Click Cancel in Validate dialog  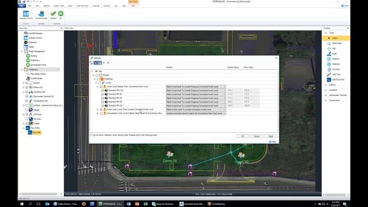257,136
